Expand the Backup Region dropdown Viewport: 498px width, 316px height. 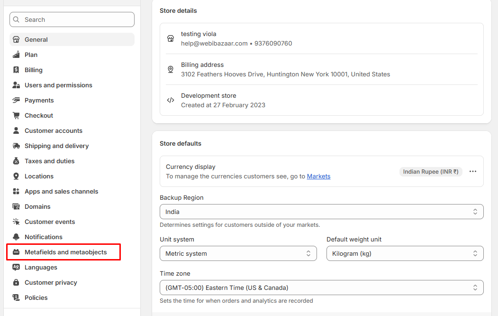(x=321, y=212)
